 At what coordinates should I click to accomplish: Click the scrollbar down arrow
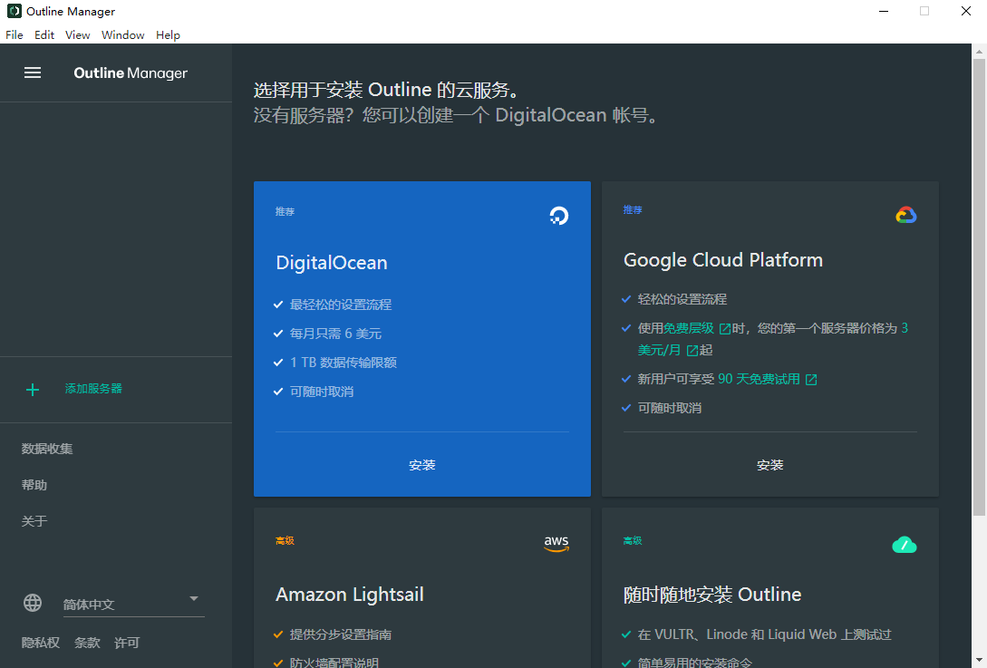coord(979,661)
